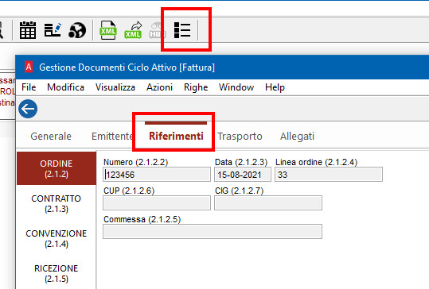Open the calendar toolbar icon
429x289 pixels.
[28, 30]
